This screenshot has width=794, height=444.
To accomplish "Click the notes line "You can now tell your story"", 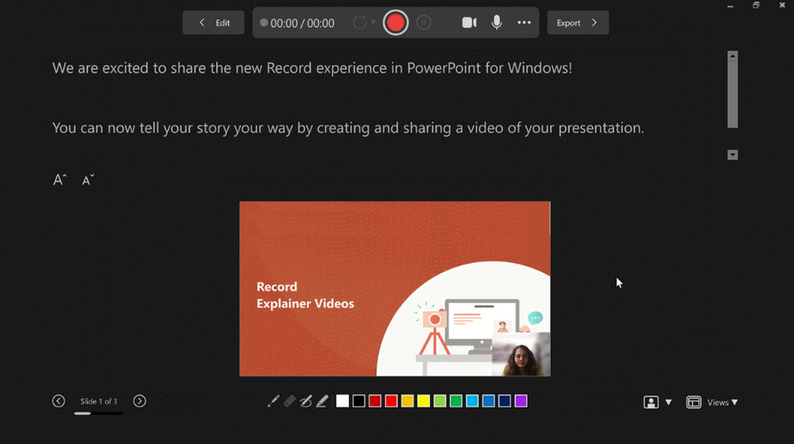I will pyautogui.click(x=348, y=128).
